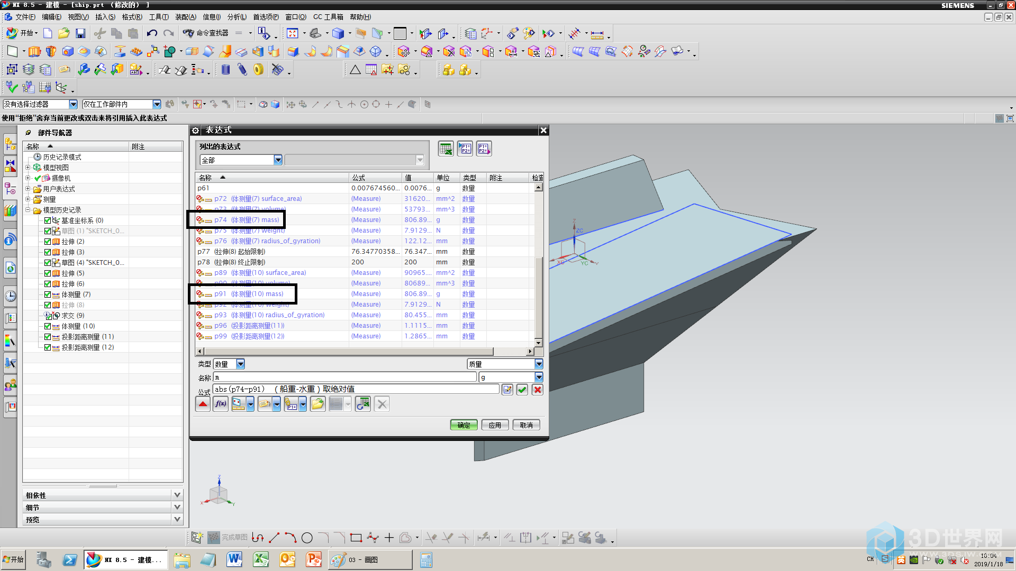Image resolution: width=1016 pixels, height=571 pixels.
Task: Select the Revolve feature icon
Action: (51, 52)
